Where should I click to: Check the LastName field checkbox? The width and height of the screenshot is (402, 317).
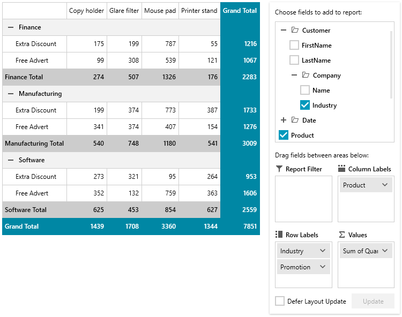coord(294,60)
